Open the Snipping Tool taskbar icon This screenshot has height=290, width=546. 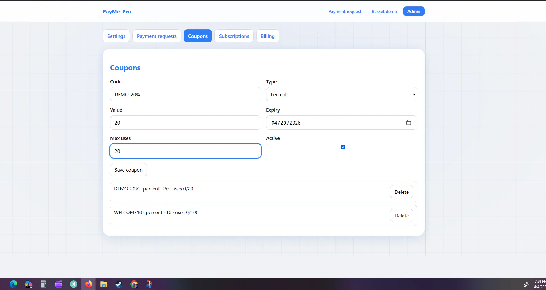tap(149, 284)
